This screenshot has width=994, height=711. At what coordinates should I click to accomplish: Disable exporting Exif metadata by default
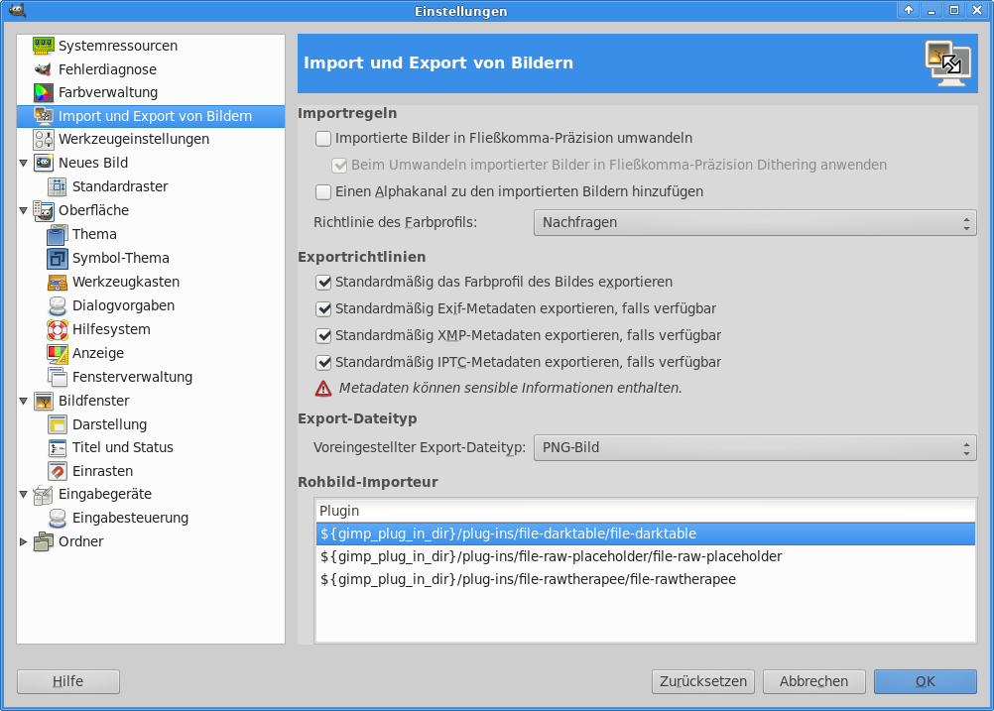click(323, 308)
